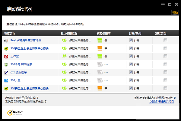Click community users icon in 工作宝 row
The width and height of the screenshot is (181, 121).
click(64, 56)
